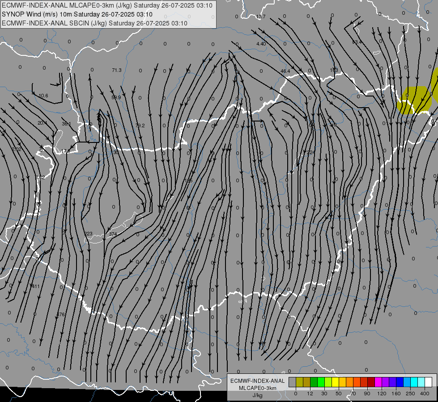This screenshot has height=402, width=438.
Task: Click the 374 value on the map
Action: [x=113, y=234]
